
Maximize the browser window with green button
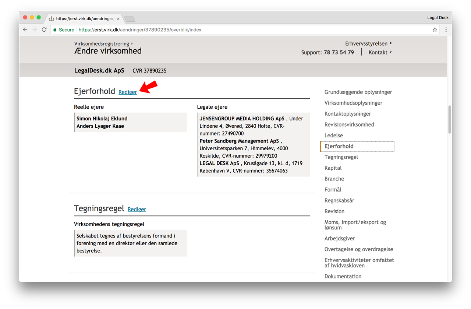[39, 18]
